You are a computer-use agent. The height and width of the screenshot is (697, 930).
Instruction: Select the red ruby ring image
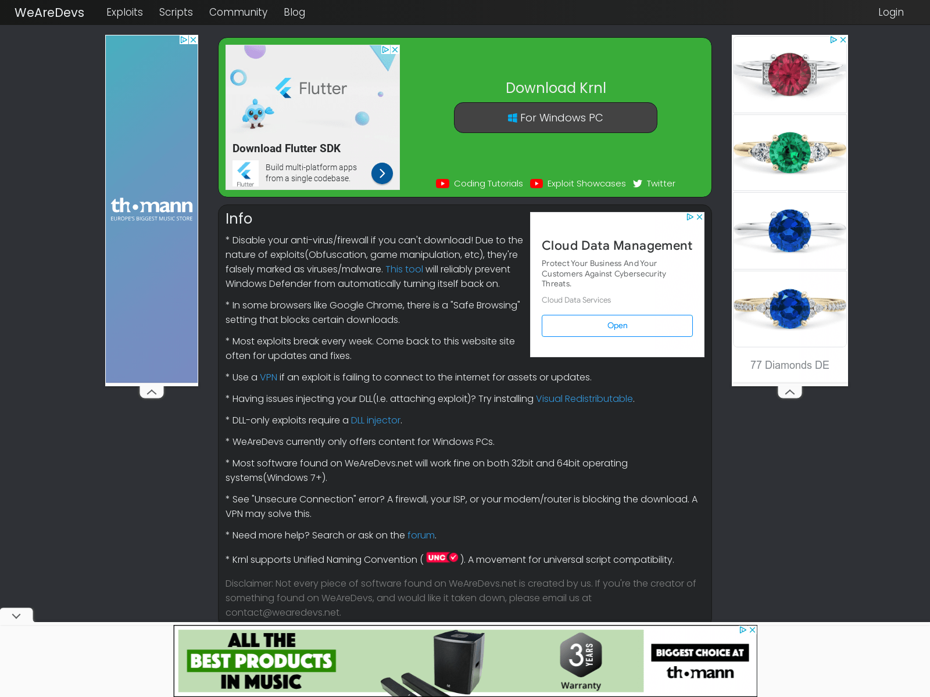point(790,74)
